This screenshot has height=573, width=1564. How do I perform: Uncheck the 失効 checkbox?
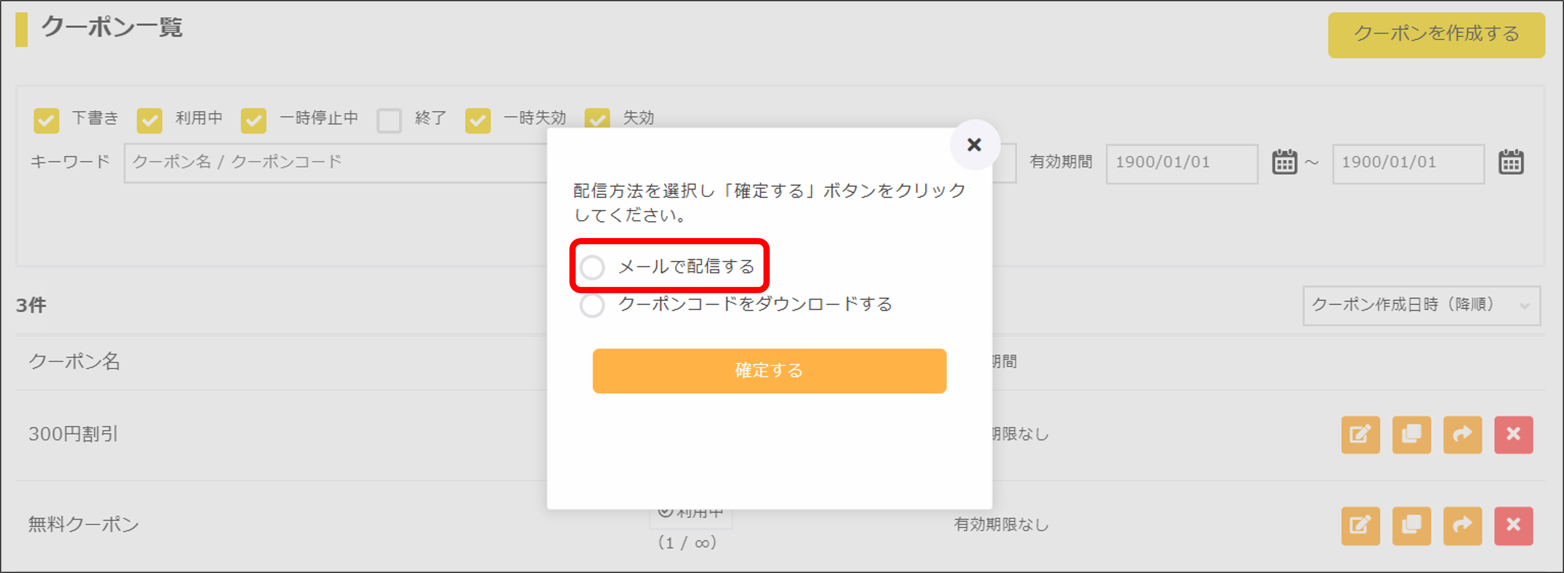pos(597,118)
